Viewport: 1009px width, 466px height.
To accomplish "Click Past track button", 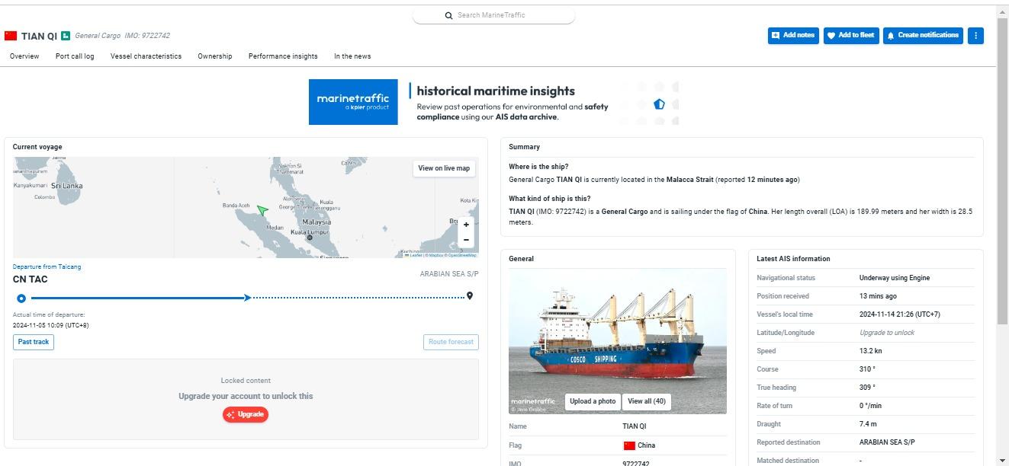I will coord(34,342).
